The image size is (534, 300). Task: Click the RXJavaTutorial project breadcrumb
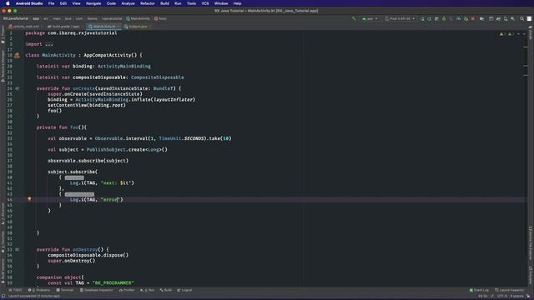coord(16,18)
